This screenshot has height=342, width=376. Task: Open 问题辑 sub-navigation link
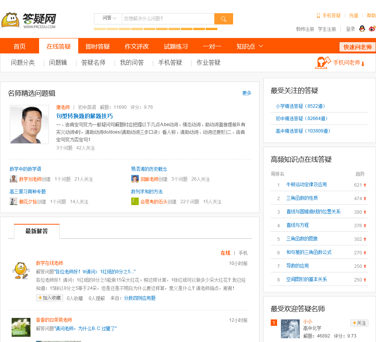(58, 62)
